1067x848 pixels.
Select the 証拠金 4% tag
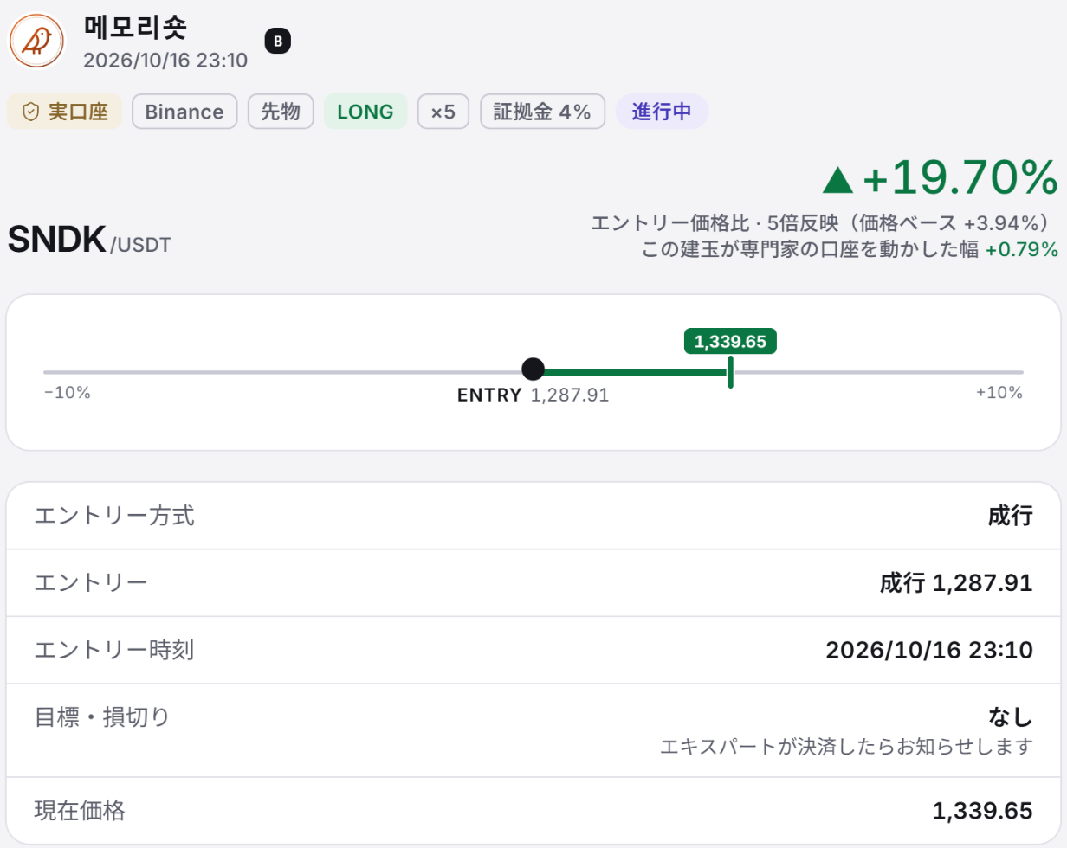[542, 112]
